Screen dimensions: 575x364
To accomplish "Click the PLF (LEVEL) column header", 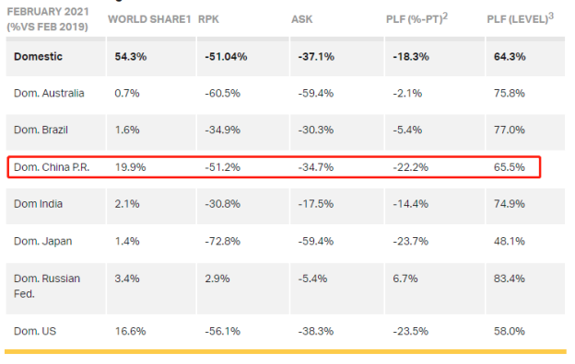I will pyautogui.click(x=521, y=18).
